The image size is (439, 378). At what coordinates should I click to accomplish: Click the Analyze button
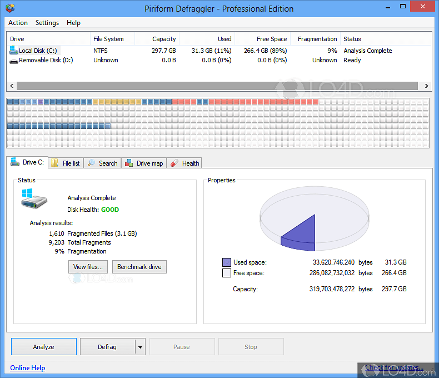coord(44,347)
